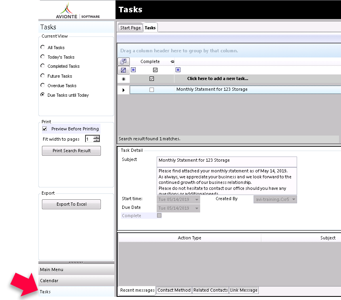Open the Start time date dropdown

(197, 200)
